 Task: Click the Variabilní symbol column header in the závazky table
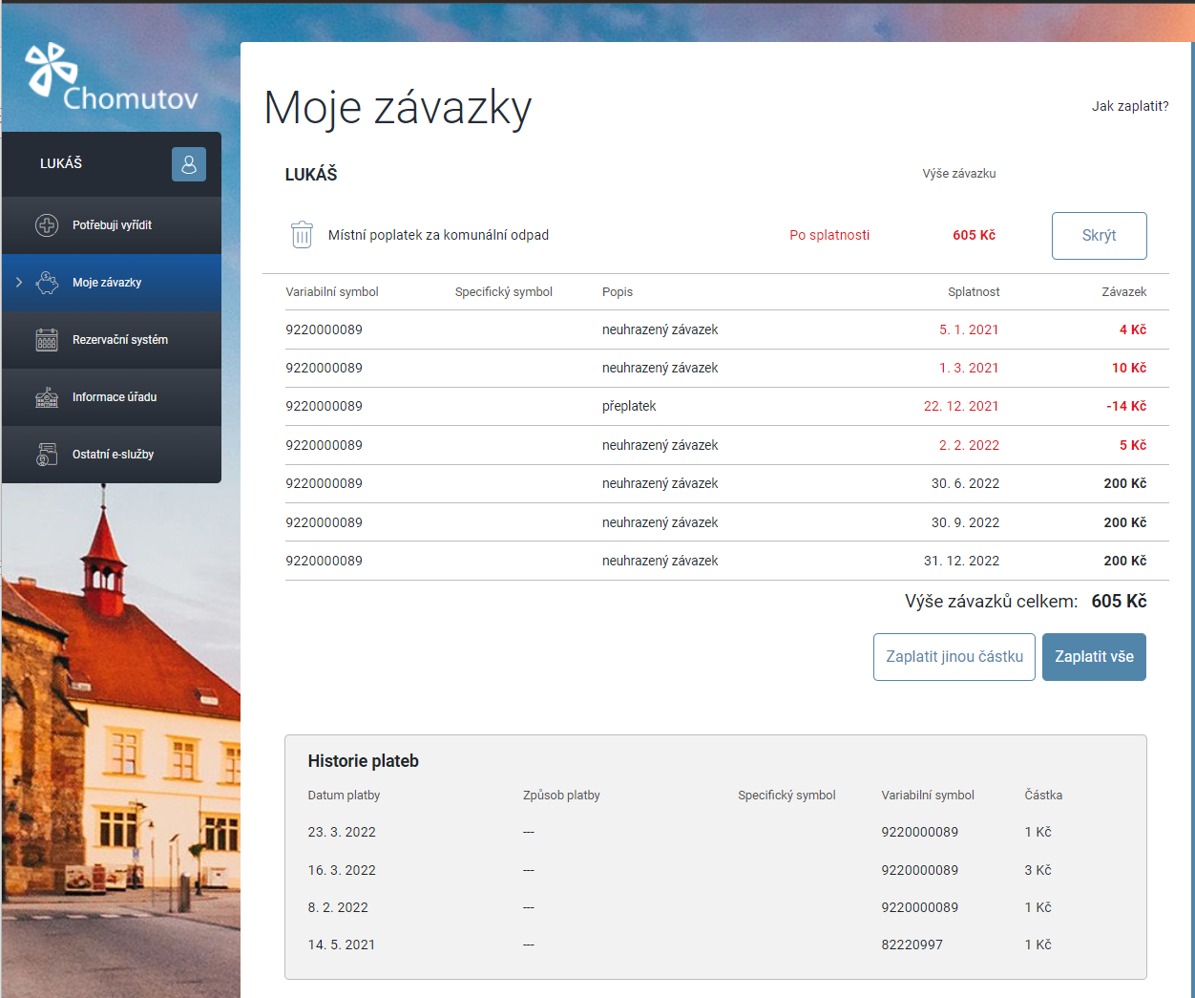point(332,292)
